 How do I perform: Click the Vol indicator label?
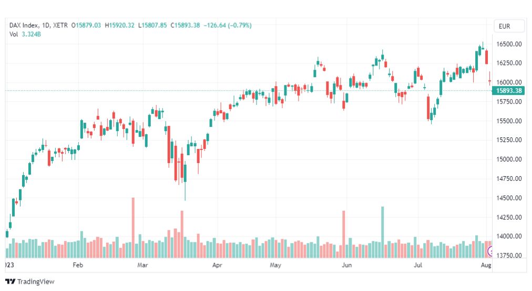pos(14,34)
